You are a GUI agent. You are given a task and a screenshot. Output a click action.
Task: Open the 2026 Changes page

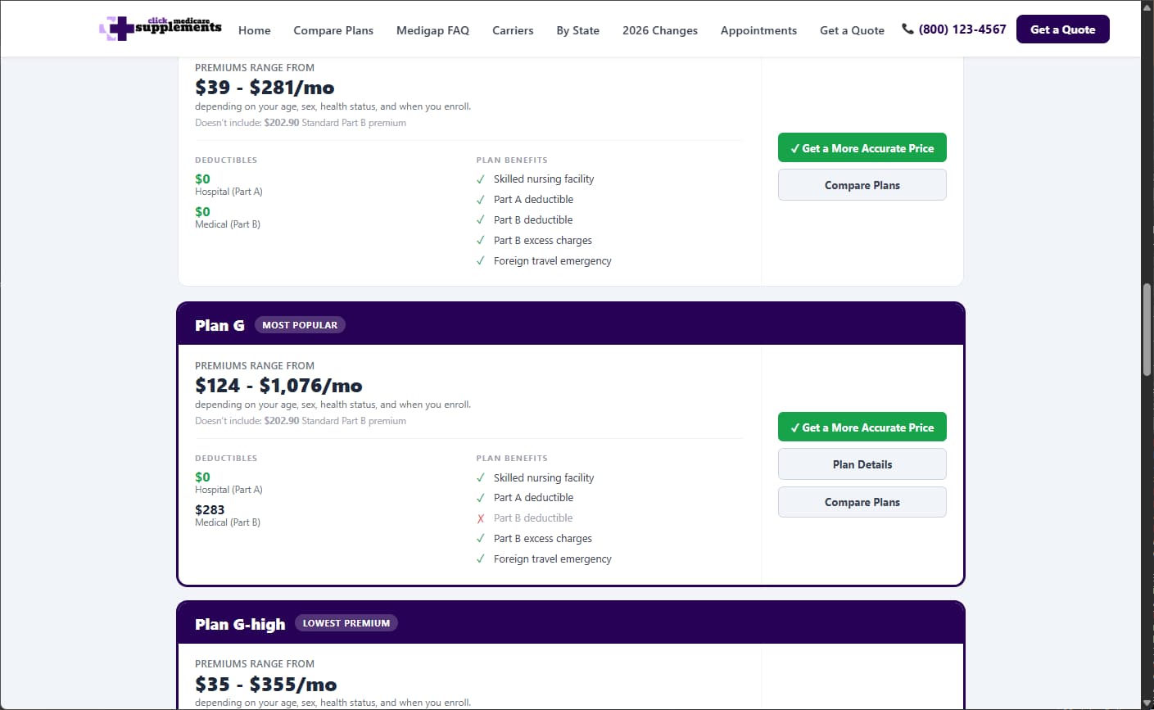click(x=660, y=30)
